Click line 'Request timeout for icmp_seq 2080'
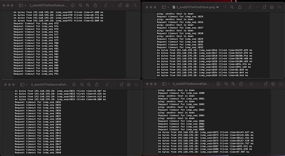This screenshot has width=285, height=156. click(181, 93)
